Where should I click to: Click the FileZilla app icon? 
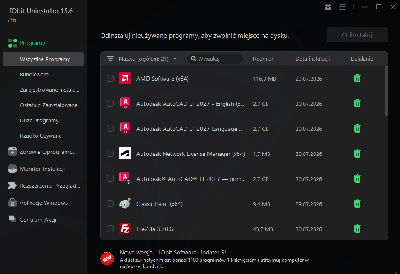(125, 229)
